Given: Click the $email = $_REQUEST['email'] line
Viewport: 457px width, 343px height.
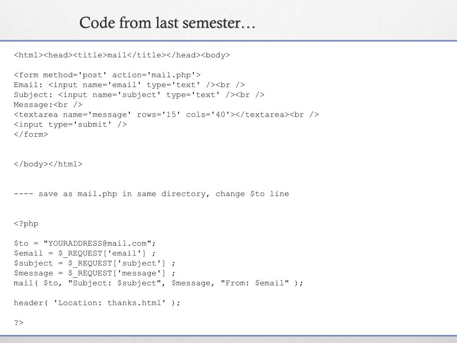Looking at the screenshot, I should 85,253.
